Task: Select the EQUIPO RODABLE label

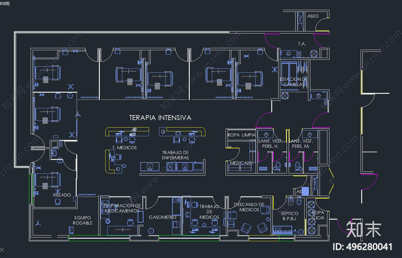Action: [83, 220]
